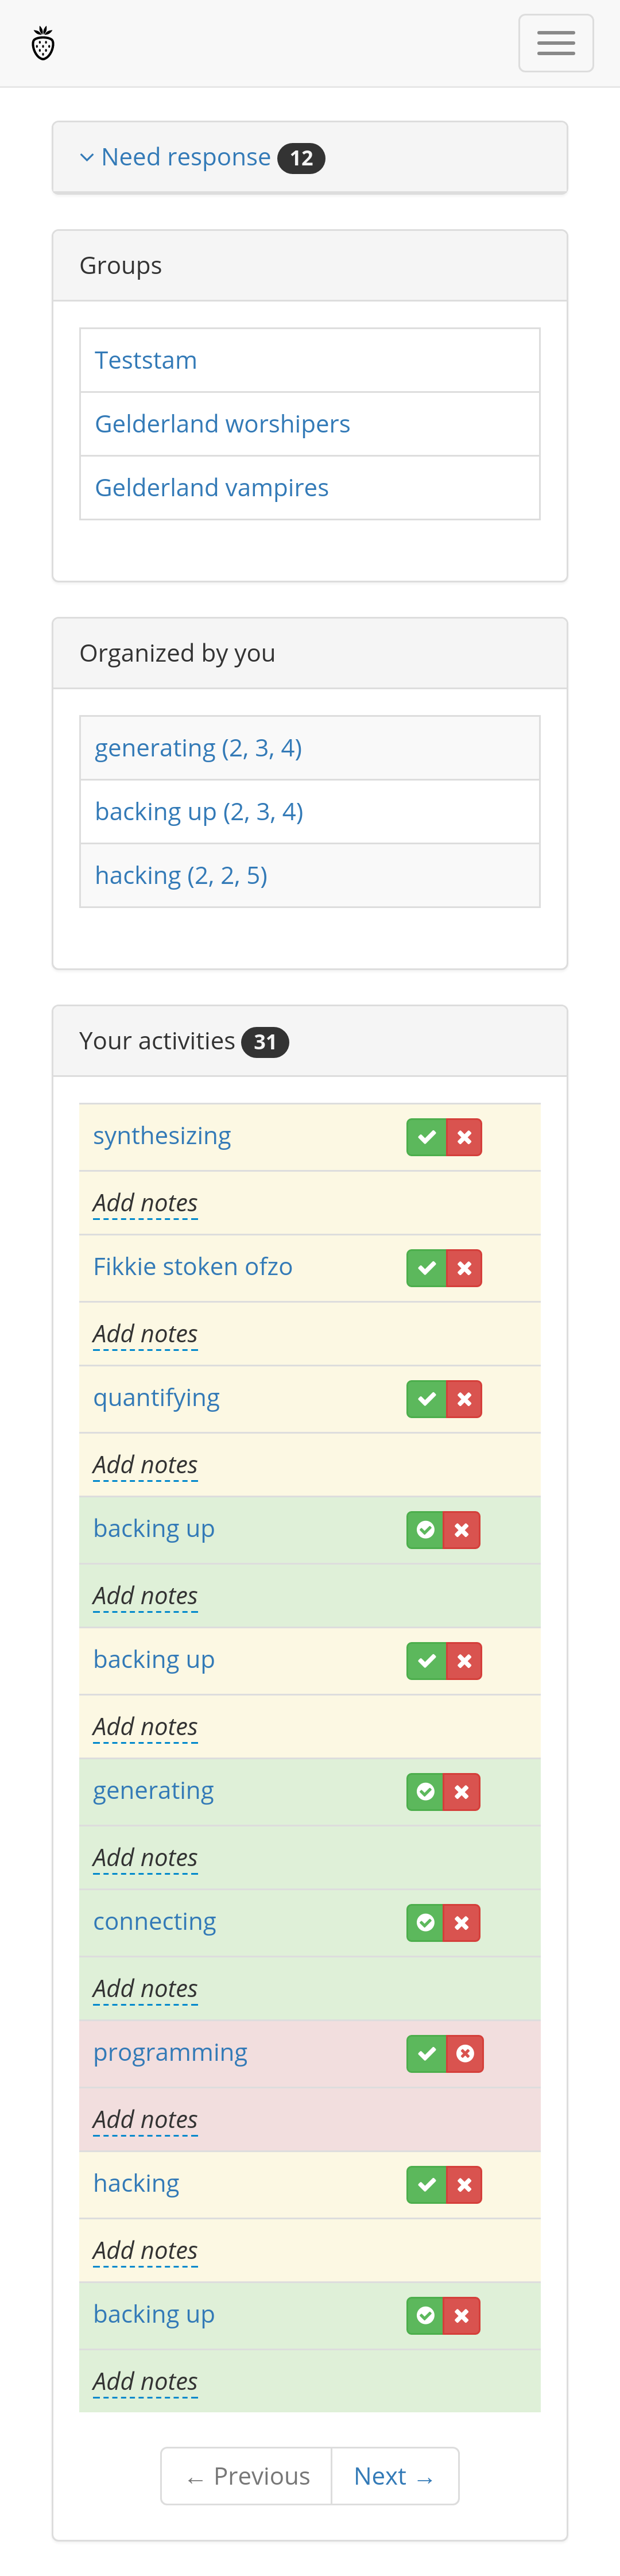Decline synthesizing with the red X
Screen dimensions: 620x2576
[x=464, y=1137]
